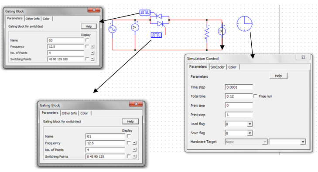Open Other Info tab in G1 dialog
The height and width of the screenshot is (172, 318).
click(x=69, y=113)
